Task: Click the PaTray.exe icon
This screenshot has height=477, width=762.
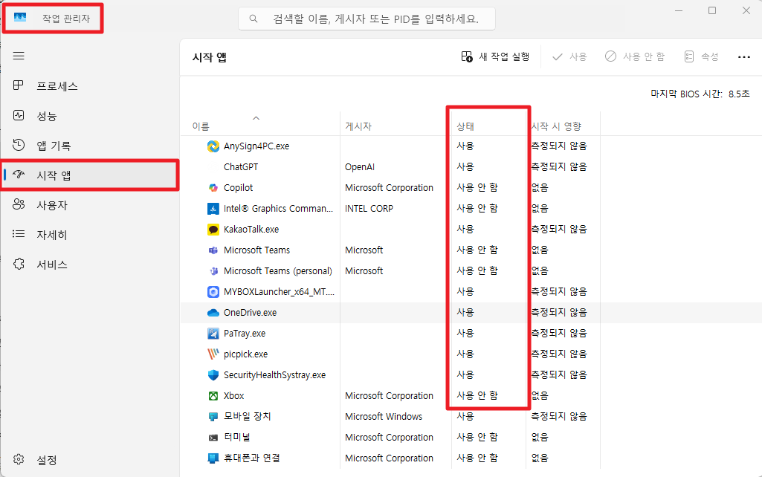Action: click(213, 334)
